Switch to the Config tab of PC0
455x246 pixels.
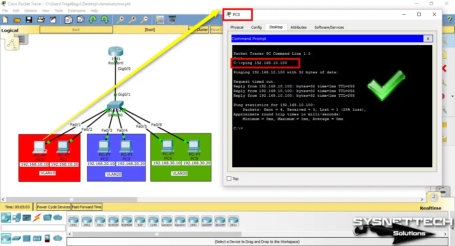pos(256,27)
